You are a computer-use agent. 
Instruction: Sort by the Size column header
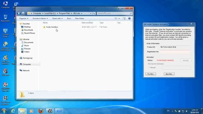pos(119,23)
